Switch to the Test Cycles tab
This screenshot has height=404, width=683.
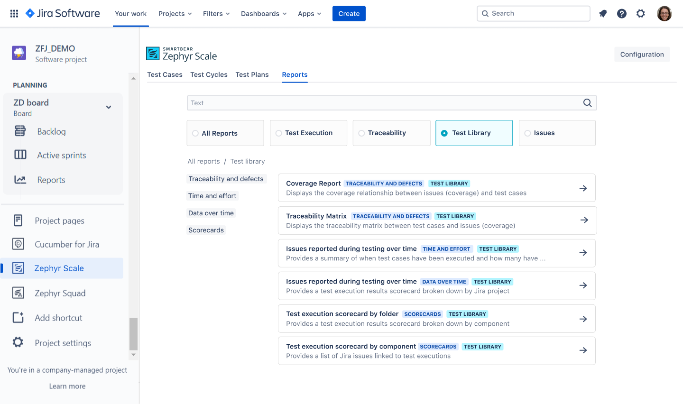[x=209, y=74]
